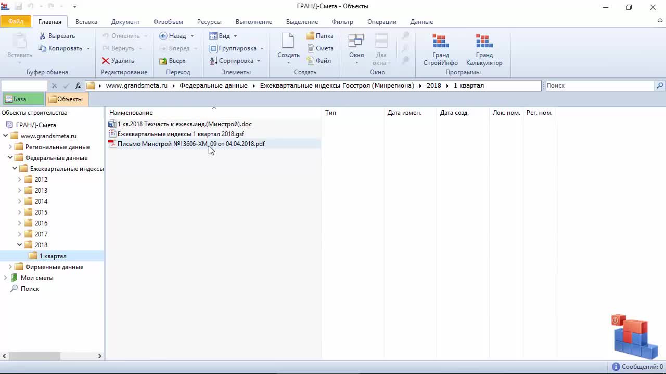Open the Окно window button
Viewport: 666px width, 374px height.
pyautogui.click(x=356, y=48)
